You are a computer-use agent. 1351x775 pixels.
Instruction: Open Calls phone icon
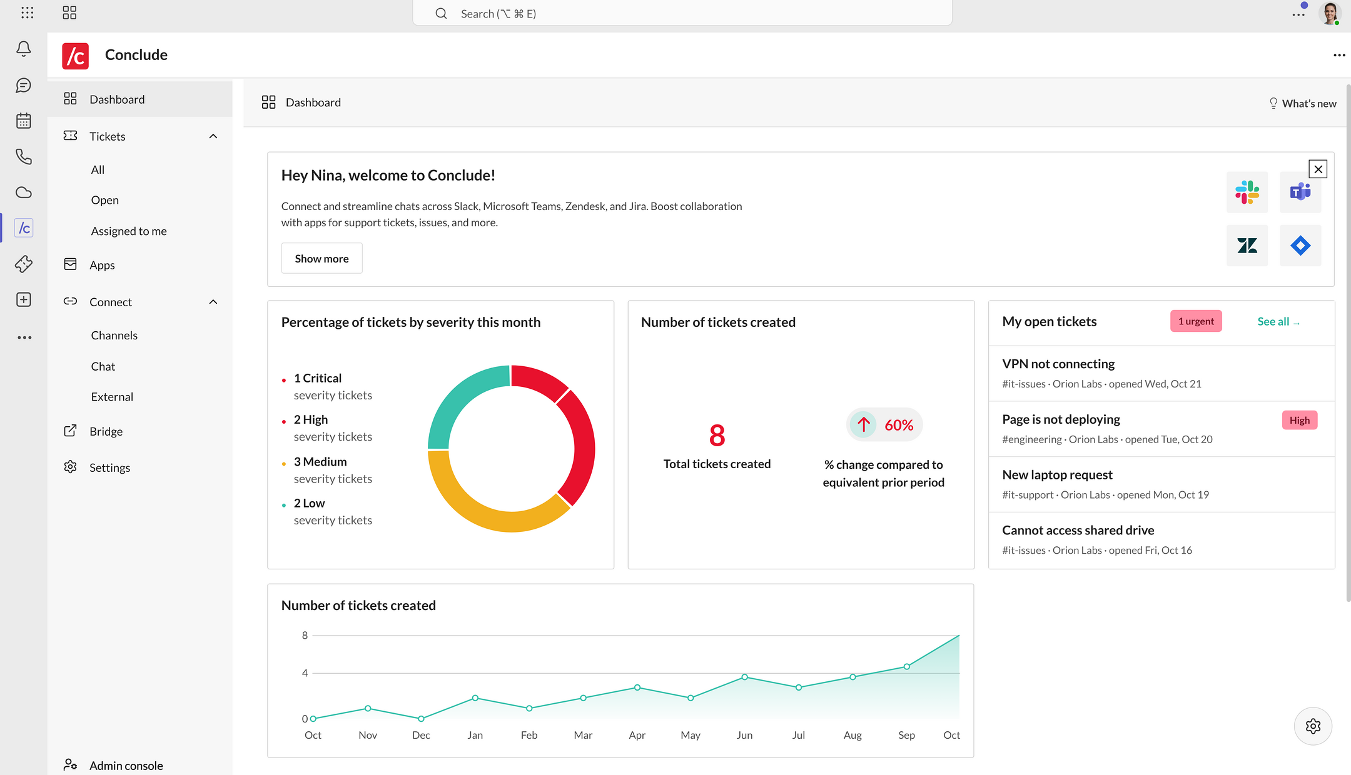(x=24, y=156)
